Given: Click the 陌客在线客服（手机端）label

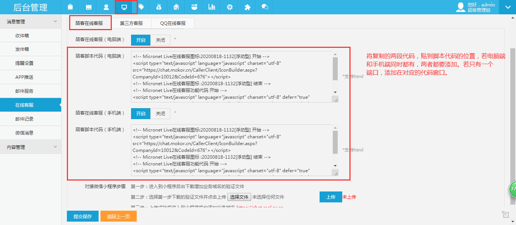Looking at the screenshot, I should 100,113.
